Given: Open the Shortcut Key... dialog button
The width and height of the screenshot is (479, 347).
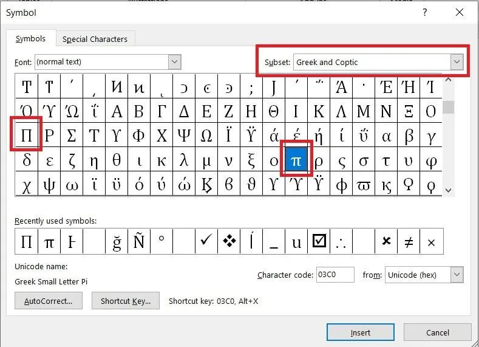Looking at the screenshot, I should coord(126,301).
